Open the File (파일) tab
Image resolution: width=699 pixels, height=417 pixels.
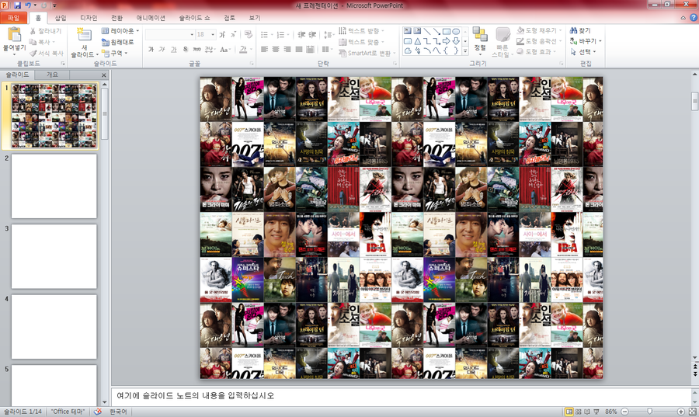click(x=13, y=18)
